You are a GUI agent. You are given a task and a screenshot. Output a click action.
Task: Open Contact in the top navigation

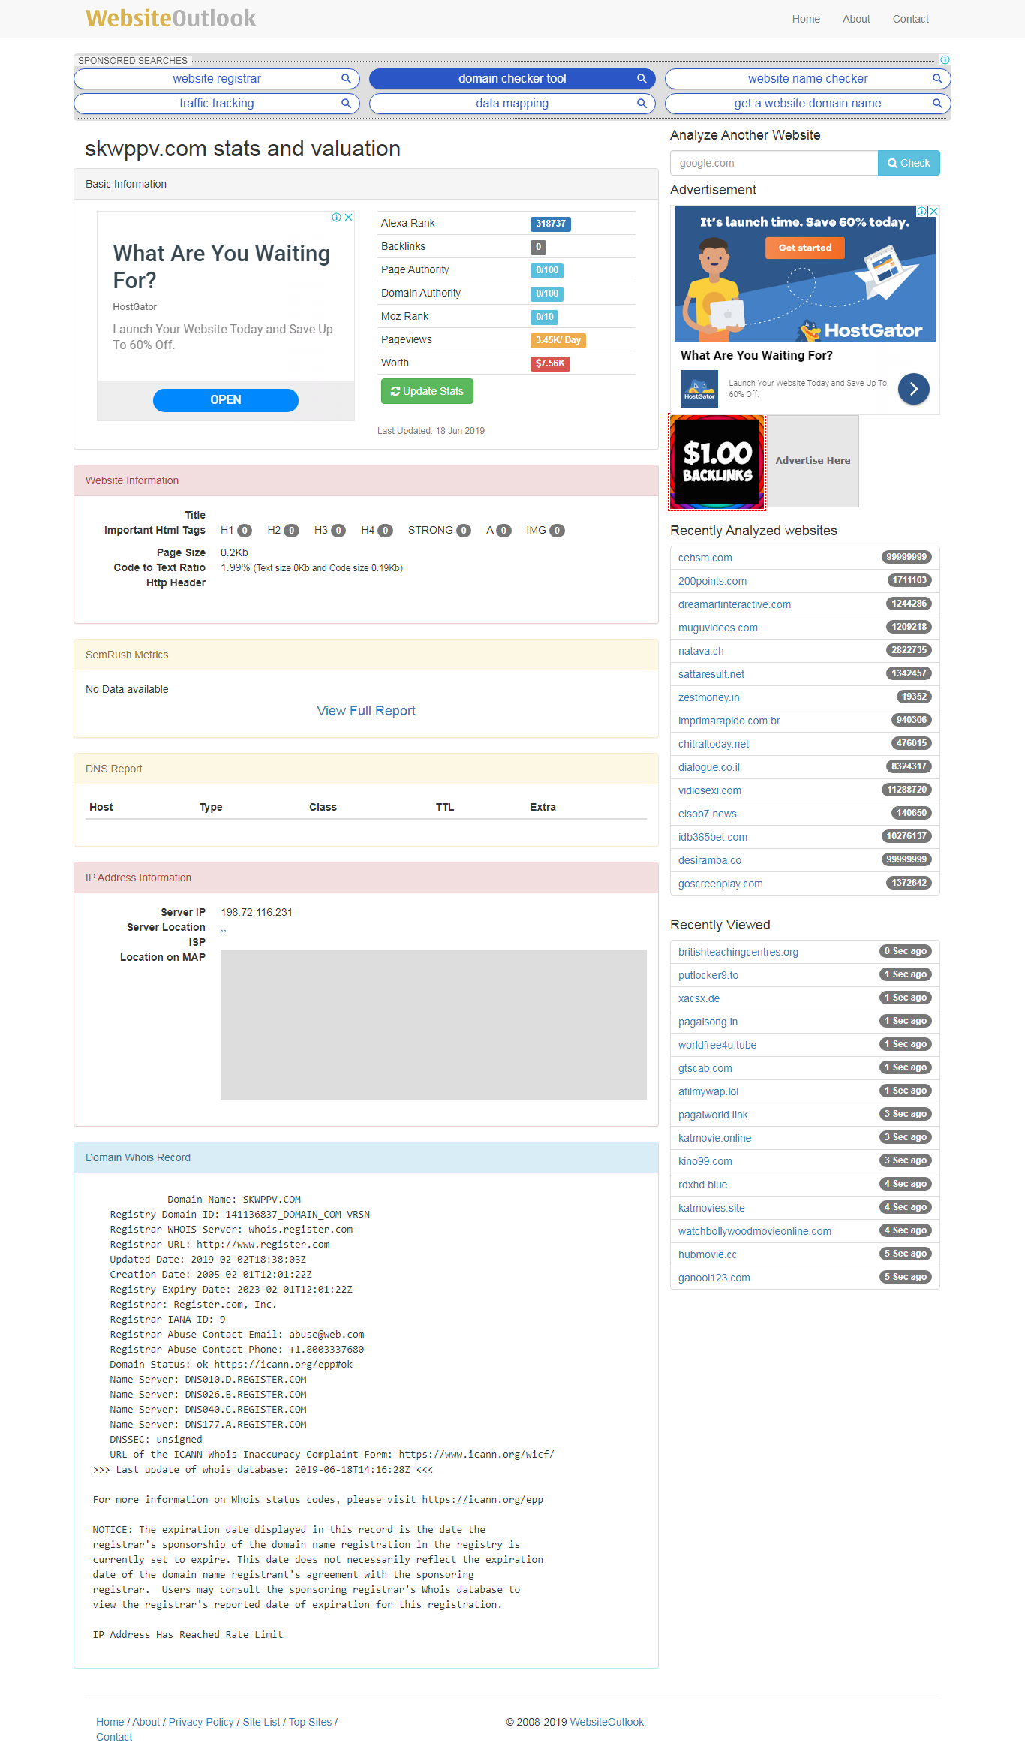tap(910, 19)
